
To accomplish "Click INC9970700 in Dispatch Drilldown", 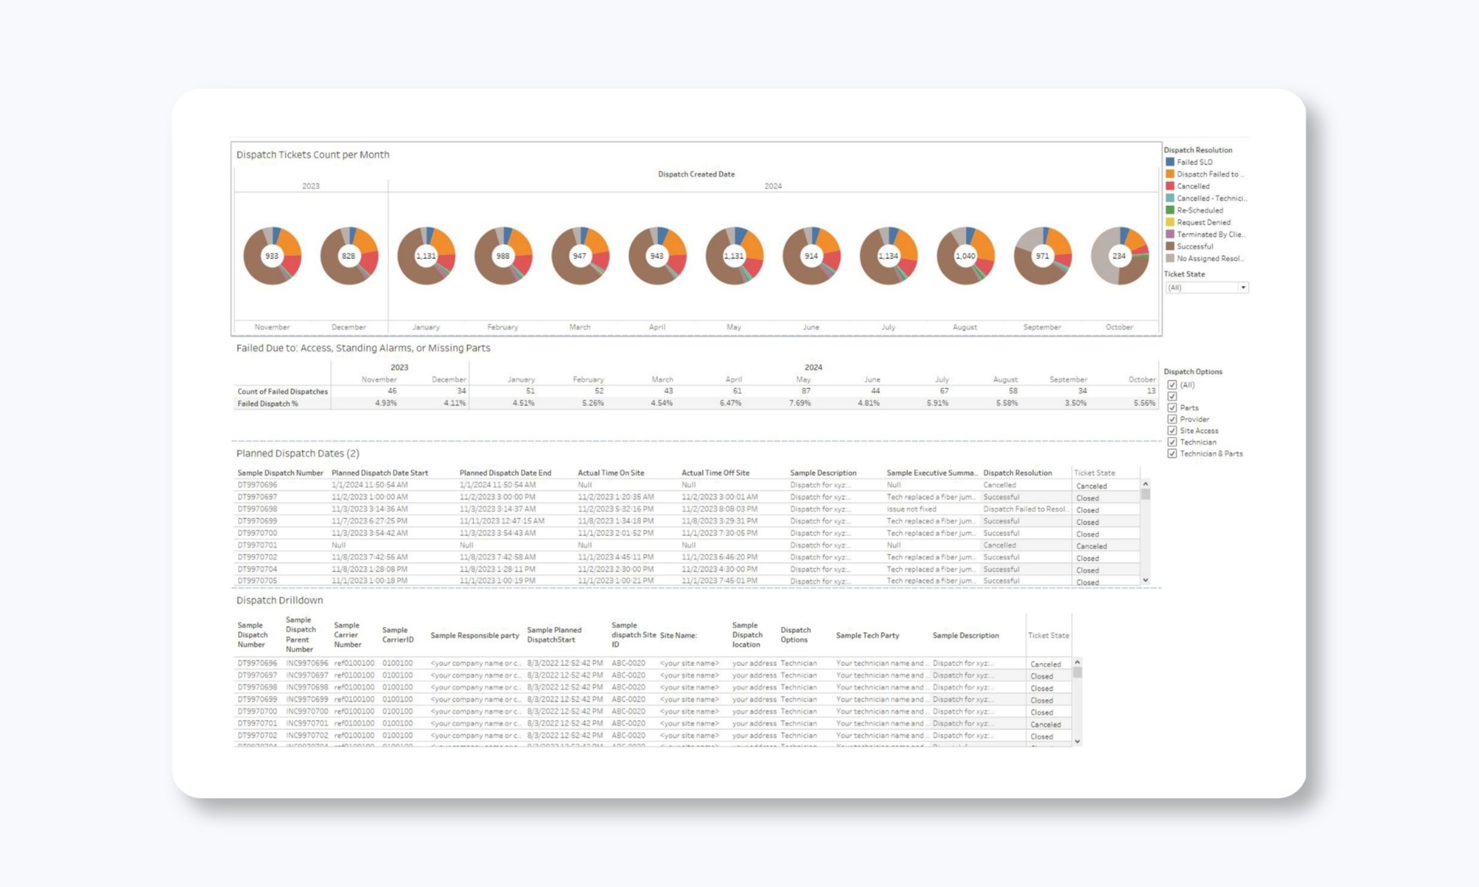I will click(x=306, y=712).
